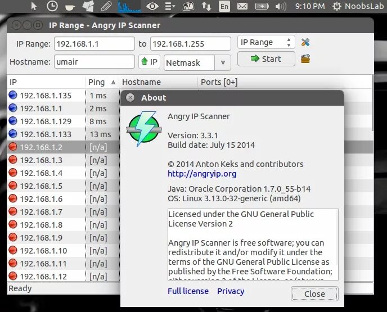This screenshot has height=312, width=387.
Task: Open the mail envelope indicator
Action: point(242,6)
